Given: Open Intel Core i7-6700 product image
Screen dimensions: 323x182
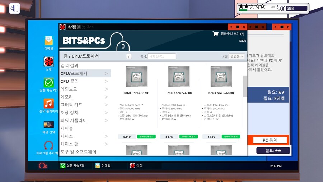Looking at the screenshot, I should (137, 77).
